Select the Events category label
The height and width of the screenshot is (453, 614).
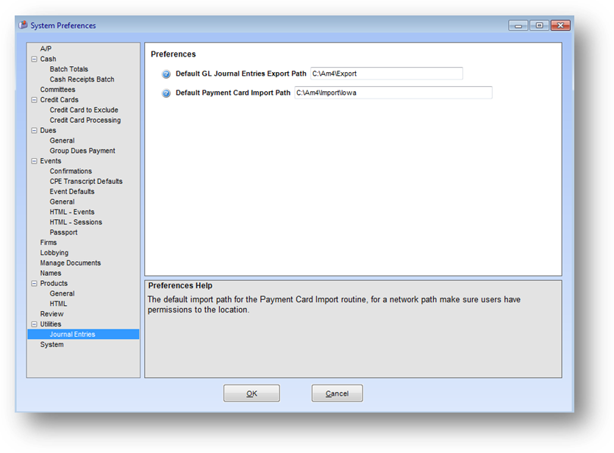click(x=51, y=160)
